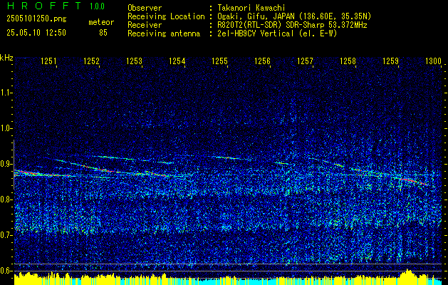Click frequency axis label 1.1
This screenshot has height=285, width=448.
(6, 93)
